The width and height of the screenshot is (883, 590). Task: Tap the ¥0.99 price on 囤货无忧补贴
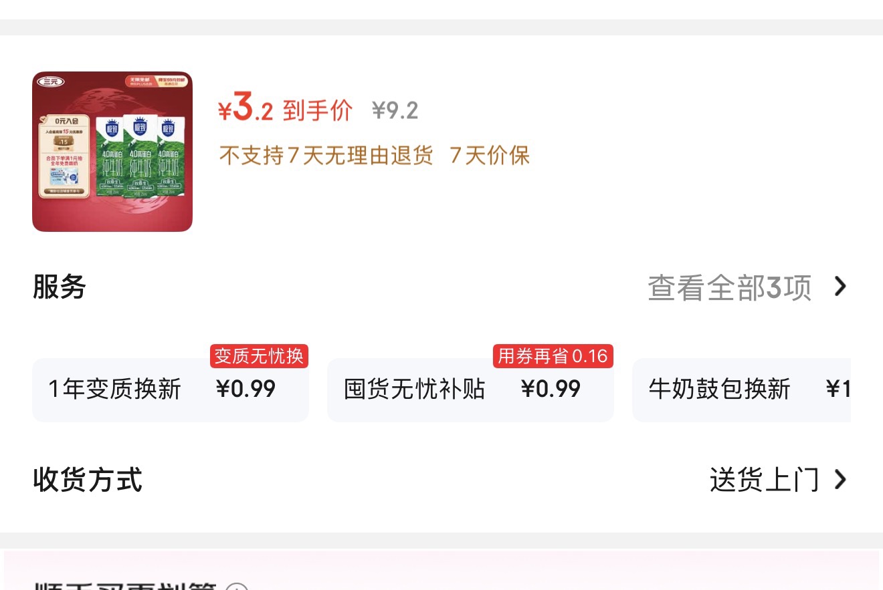click(x=551, y=389)
